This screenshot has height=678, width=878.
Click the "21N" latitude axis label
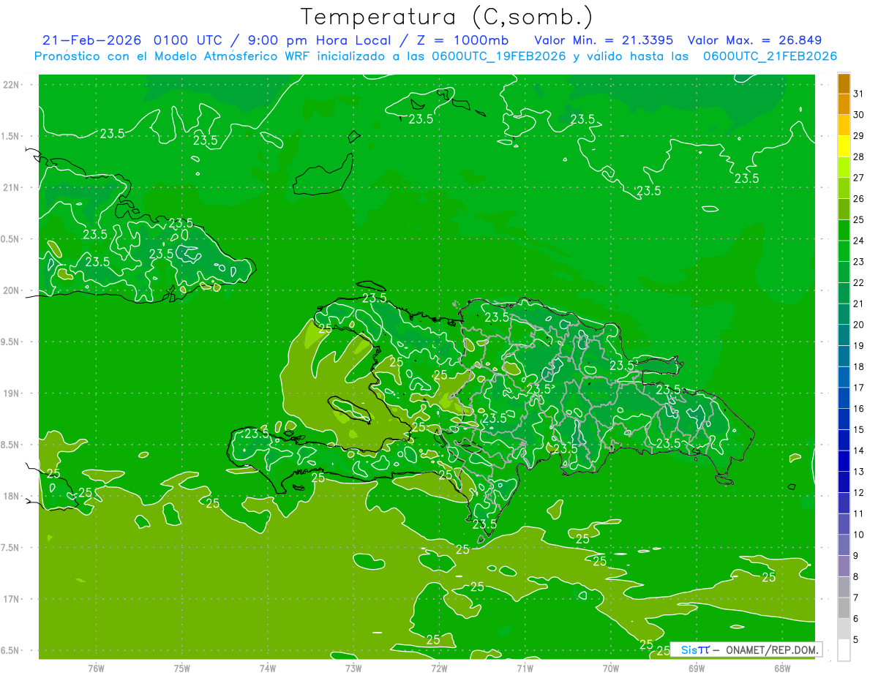10,188
